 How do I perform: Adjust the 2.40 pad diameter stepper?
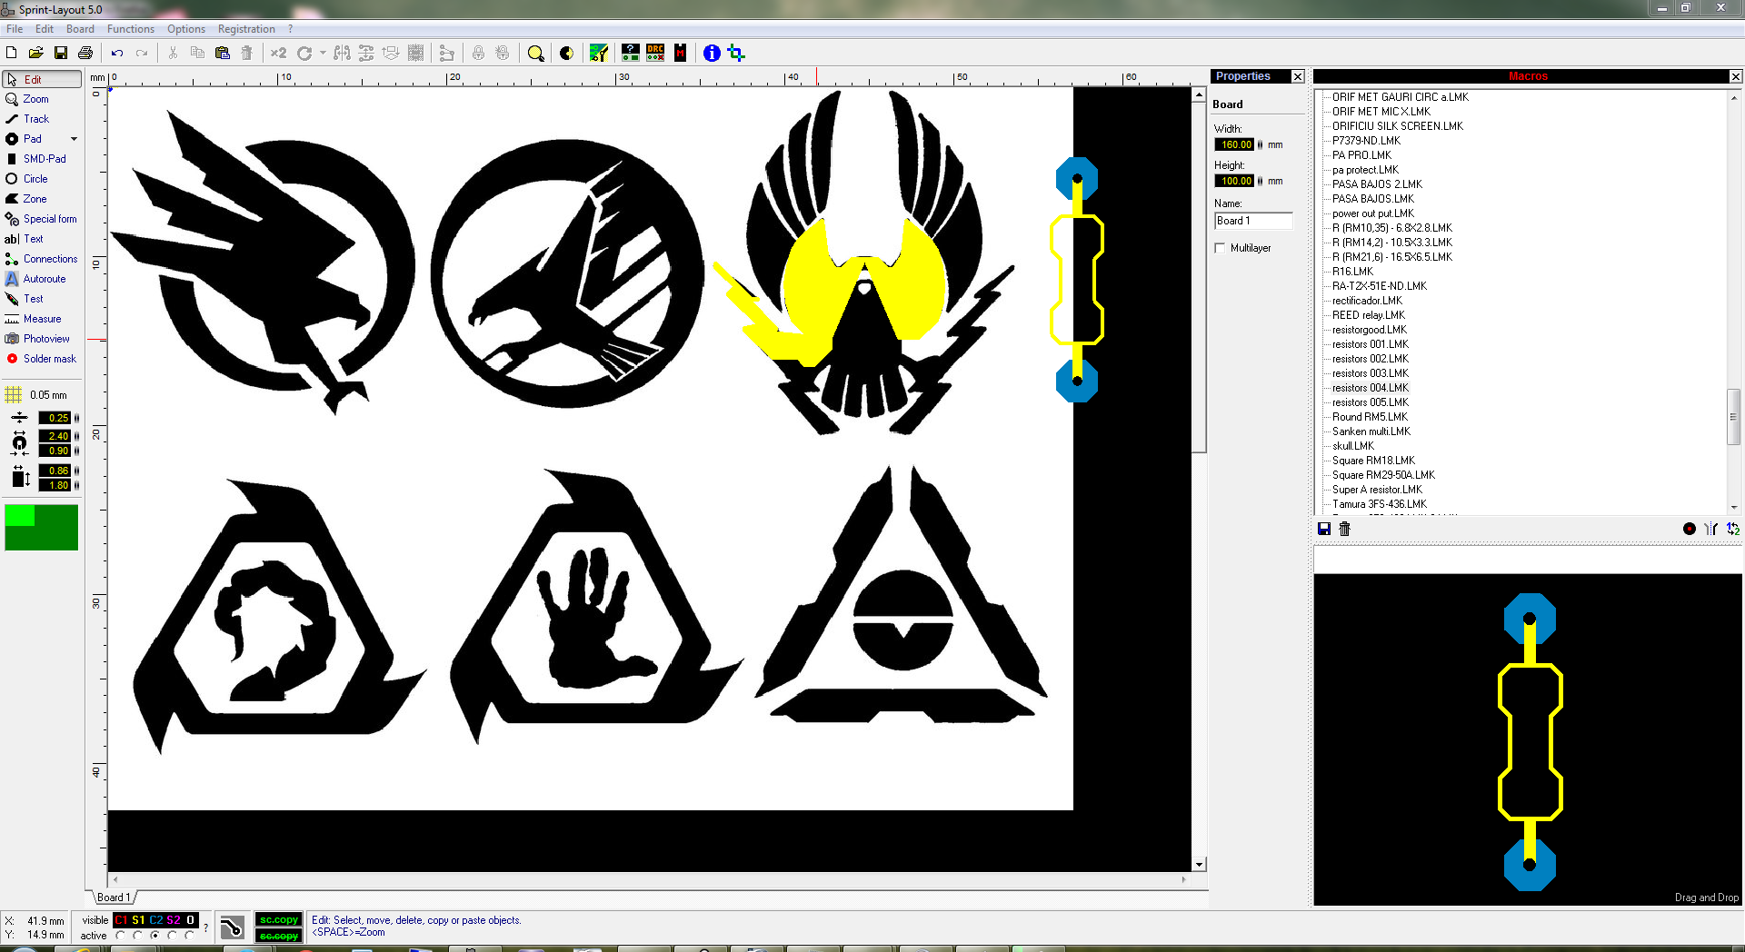(76, 436)
